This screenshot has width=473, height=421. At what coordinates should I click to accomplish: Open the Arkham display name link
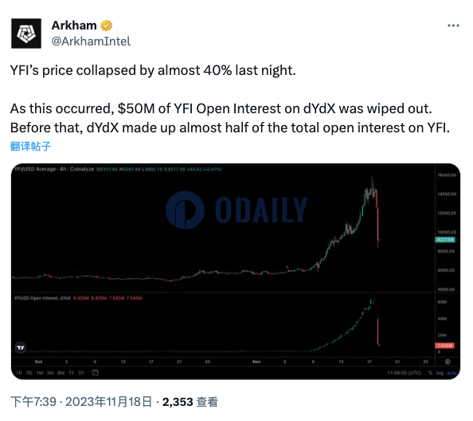click(x=74, y=26)
